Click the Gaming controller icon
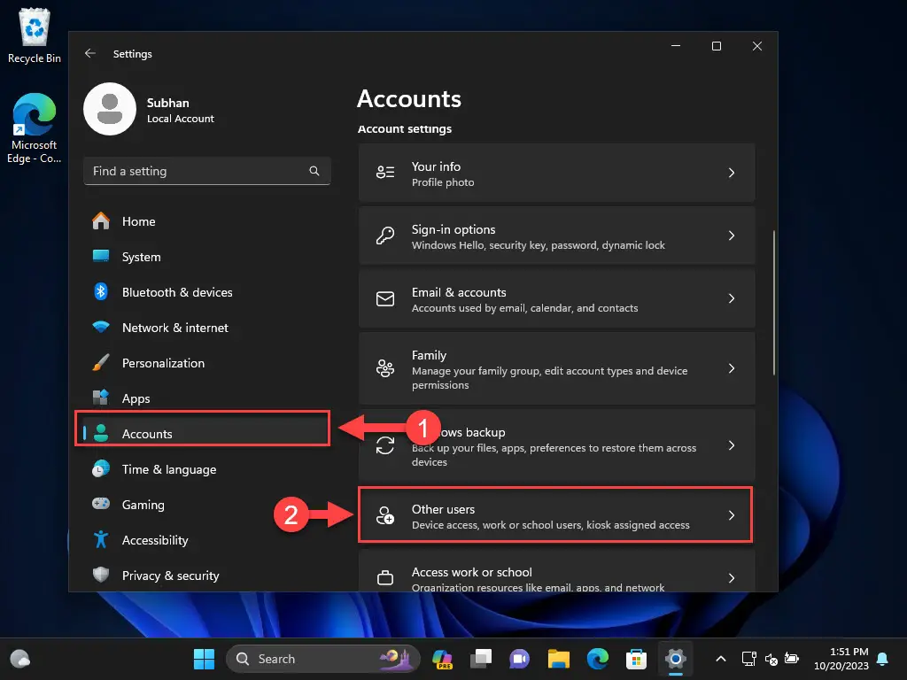 tap(101, 504)
